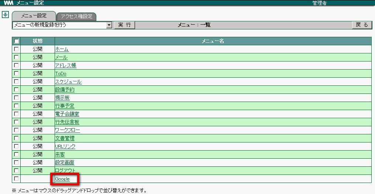Check the box for 設備予約 row

pos(16,89)
